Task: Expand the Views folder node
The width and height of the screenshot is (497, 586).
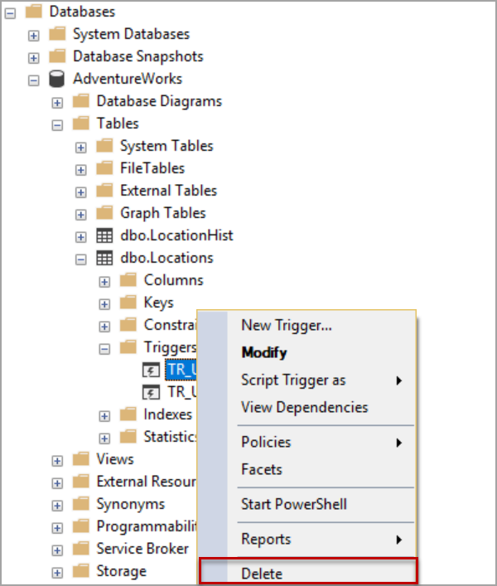Action: (57, 459)
